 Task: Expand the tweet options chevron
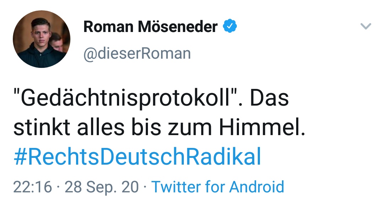pos(366,26)
